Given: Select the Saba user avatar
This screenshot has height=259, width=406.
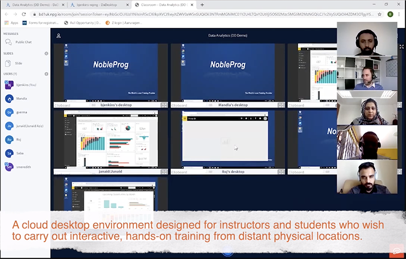Looking at the screenshot, I should (9, 153).
